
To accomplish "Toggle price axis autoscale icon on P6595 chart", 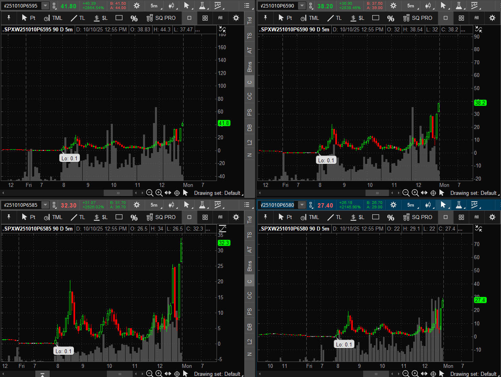I will [222, 29].
